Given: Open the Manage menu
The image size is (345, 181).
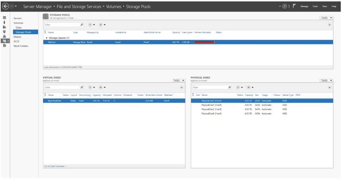Looking at the screenshot, I should (304, 7).
